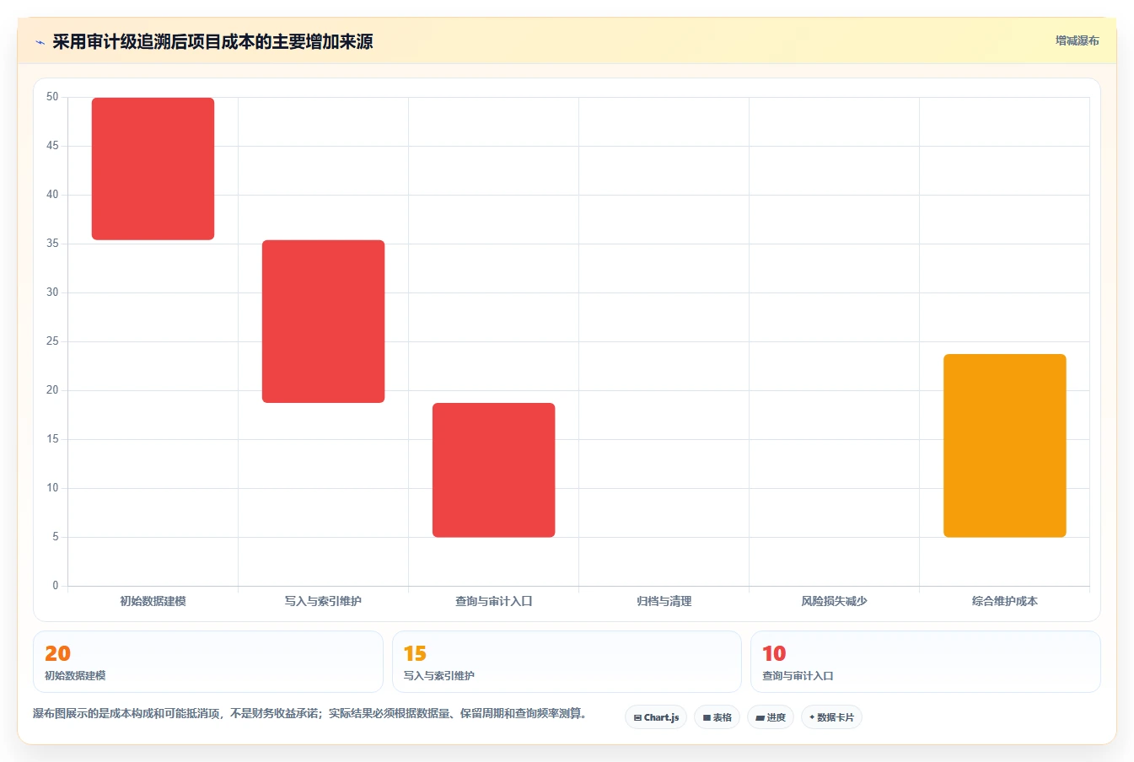Click the red bar for 查询与审计入口
Viewport: 1134px width, 762px height.
(x=493, y=470)
